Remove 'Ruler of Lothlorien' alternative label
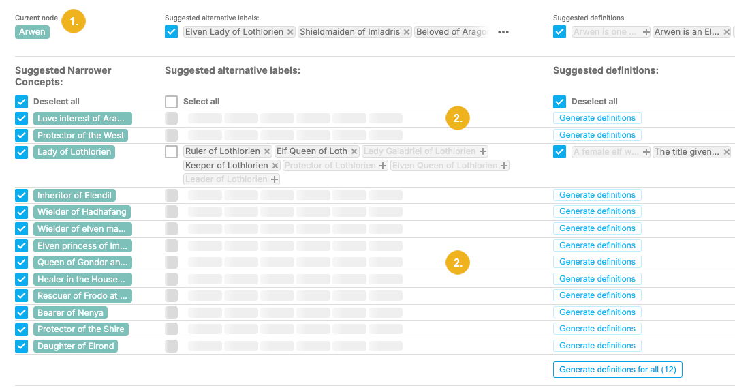The width and height of the screenshot is (735, 388). [267, 151]
